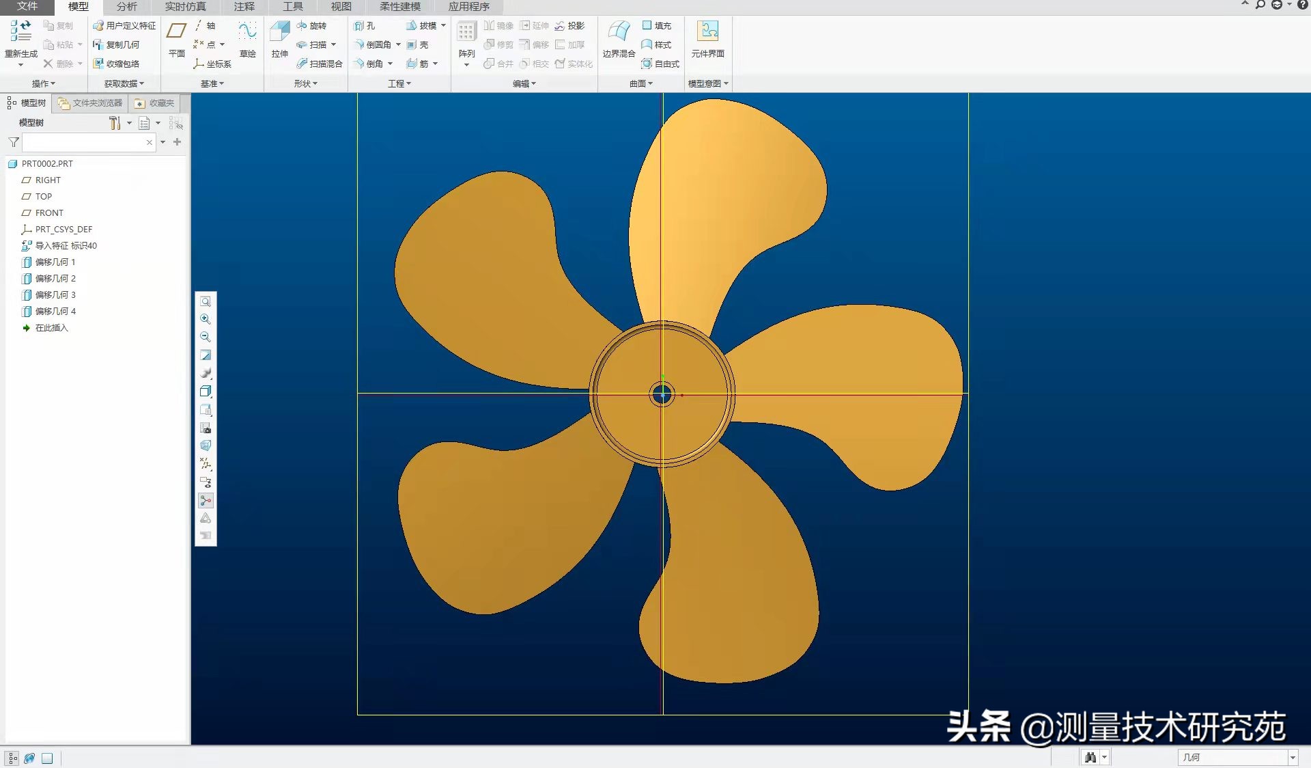Expand the Round (倒圆角) dropdown arrow
1311x768 pixels.
[x=399, y=44]
